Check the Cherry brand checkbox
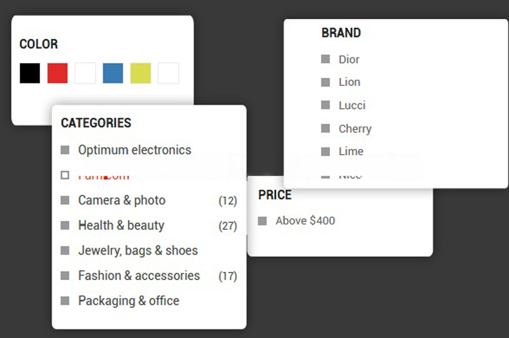Viewport: 509px width, 338px height. click(x=326, y=129)
